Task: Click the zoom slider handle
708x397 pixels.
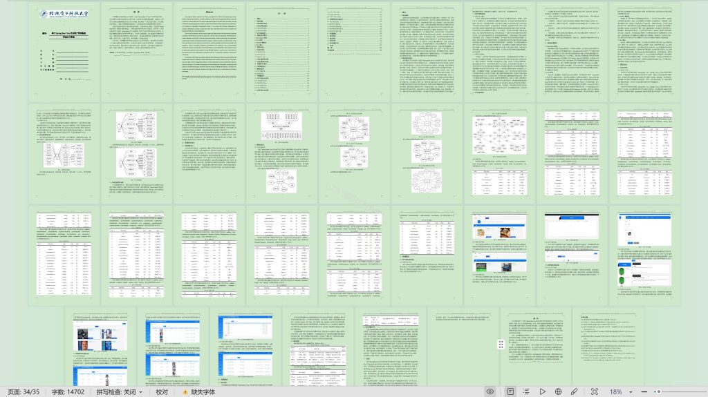Action: (659, 392)
